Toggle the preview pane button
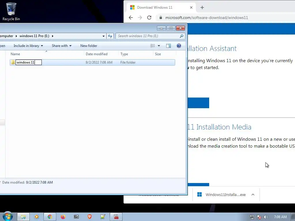Image resolution: width=295 pixels, height=221 pixels. pyautogui.click(x=169, y=46)
